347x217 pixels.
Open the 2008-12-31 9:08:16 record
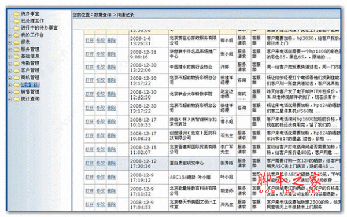coord(90,54)
